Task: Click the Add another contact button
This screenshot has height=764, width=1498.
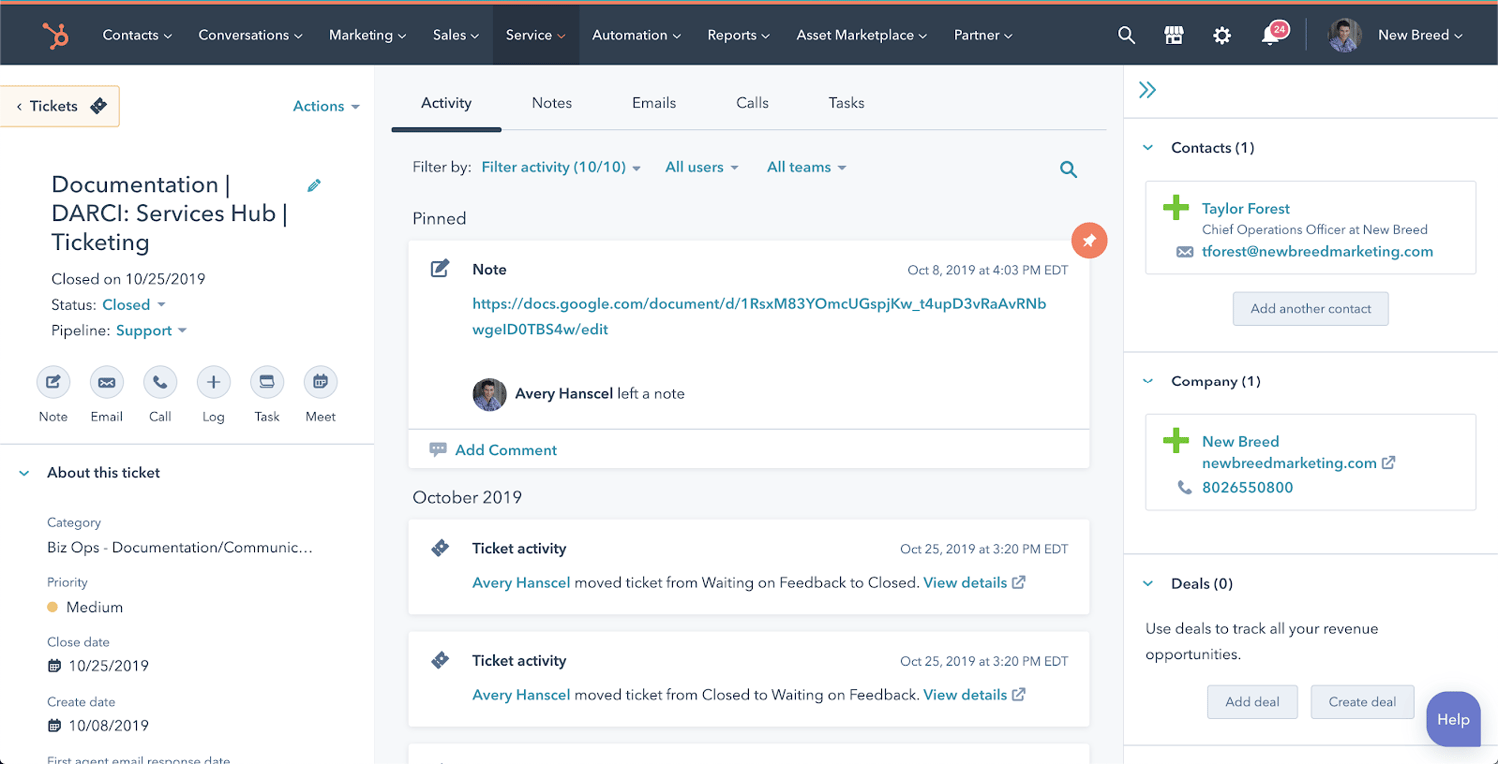Action: pyautogui.click(x=1310, y=309)
